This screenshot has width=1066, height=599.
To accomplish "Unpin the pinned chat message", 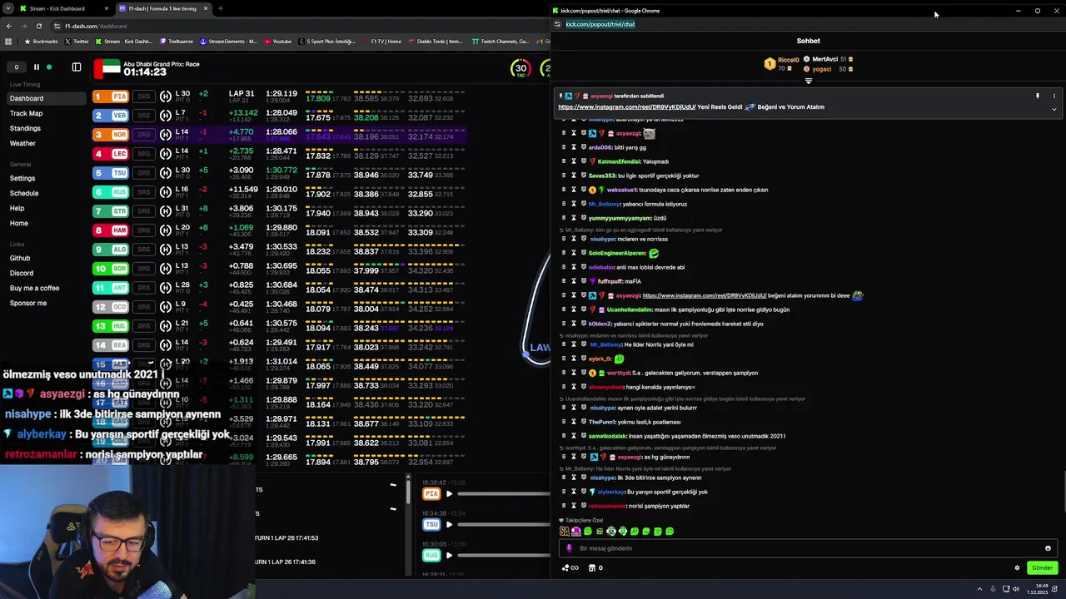I will (1037, 97).
